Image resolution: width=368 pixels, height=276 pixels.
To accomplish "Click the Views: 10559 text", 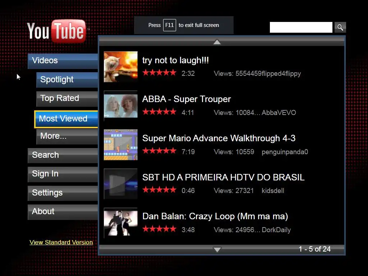I will pos(234,152).
